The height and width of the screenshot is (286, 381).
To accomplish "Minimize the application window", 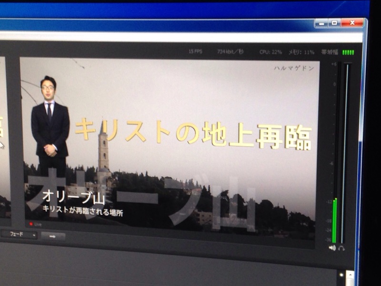I will click(x=321, y=22).
